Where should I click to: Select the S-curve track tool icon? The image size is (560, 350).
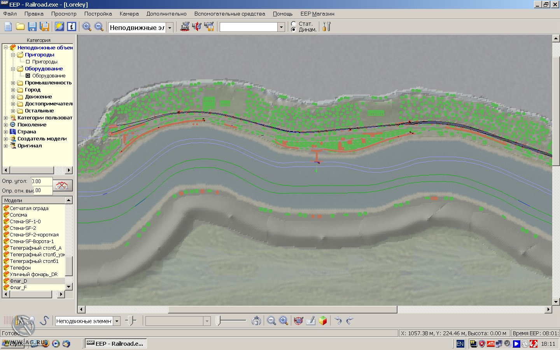click(x=44, y=321)
